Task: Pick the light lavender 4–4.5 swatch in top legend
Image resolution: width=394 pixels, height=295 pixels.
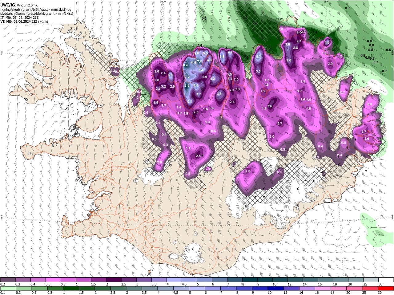Action: pos(174,280)
